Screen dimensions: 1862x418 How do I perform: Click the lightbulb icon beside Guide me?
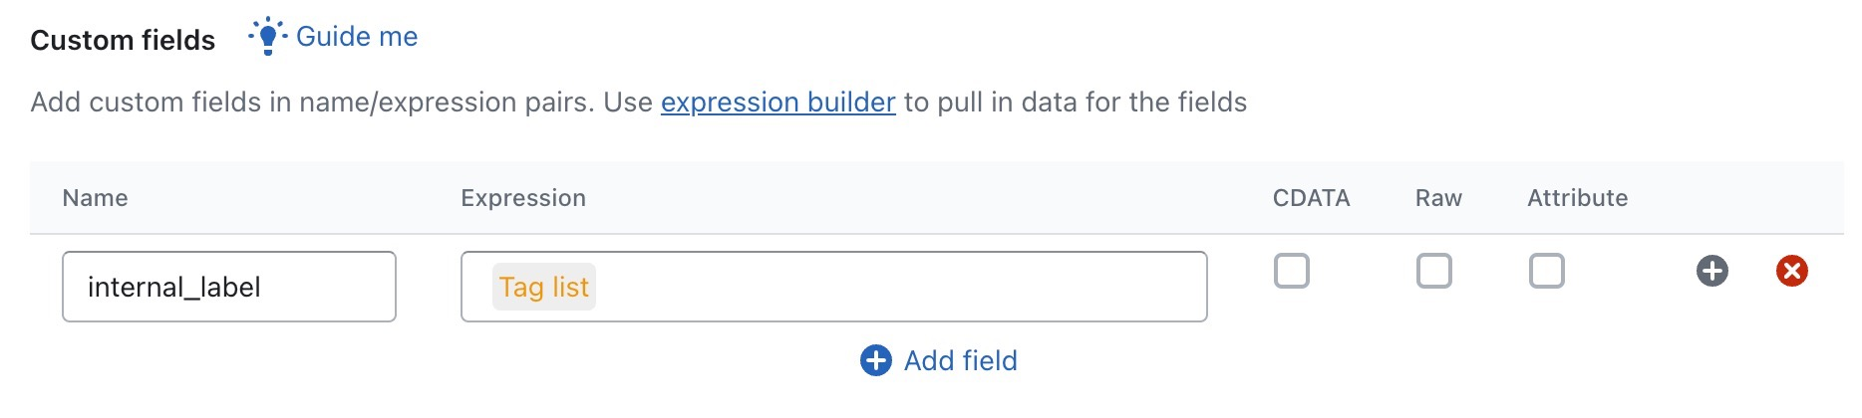coord(267,37)
